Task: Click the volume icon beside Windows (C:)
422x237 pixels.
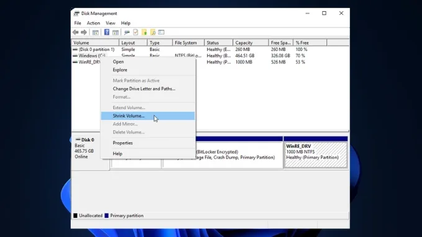Action: 75,56
